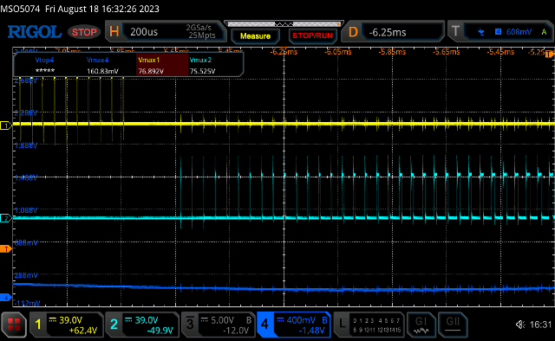Click the channel 4 ground marker

click(x=5, y=298)
